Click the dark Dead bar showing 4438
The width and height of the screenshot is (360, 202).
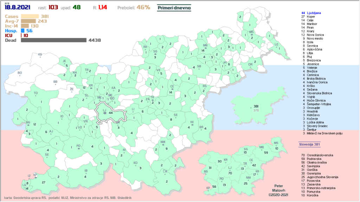pos(53,40)
